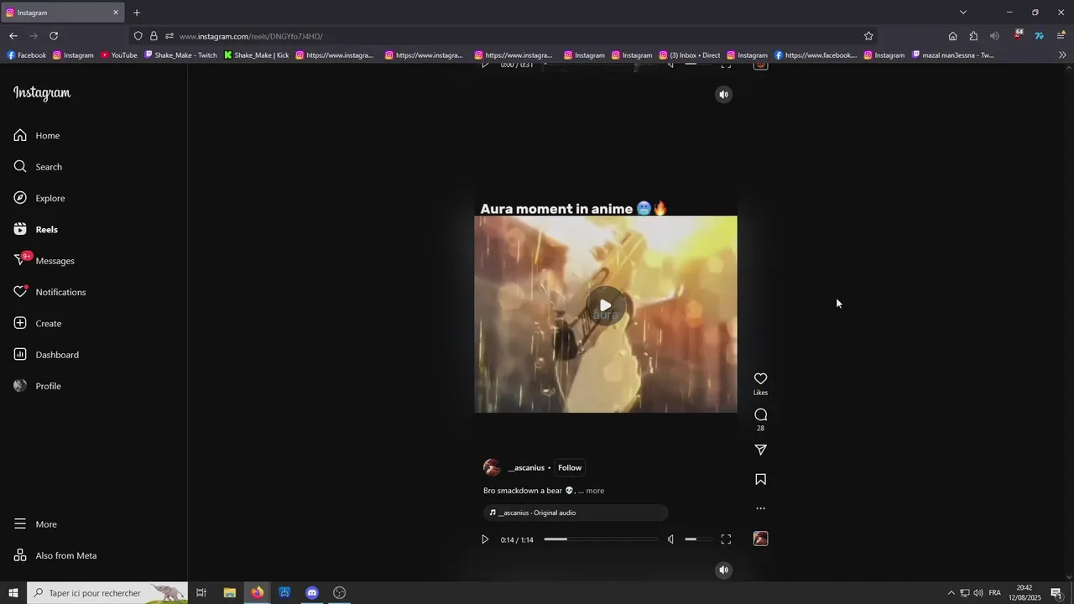Open tracking protection shield
Viewport: 1074px width, 604px height.
pos(138,36)
